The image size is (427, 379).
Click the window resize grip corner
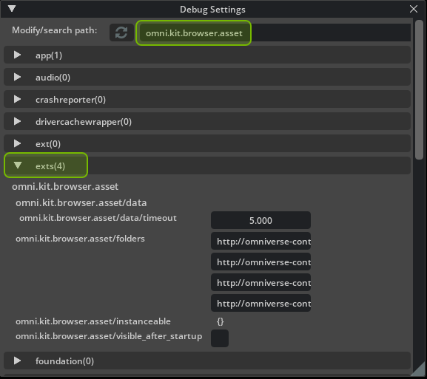[x=420, y=370]
